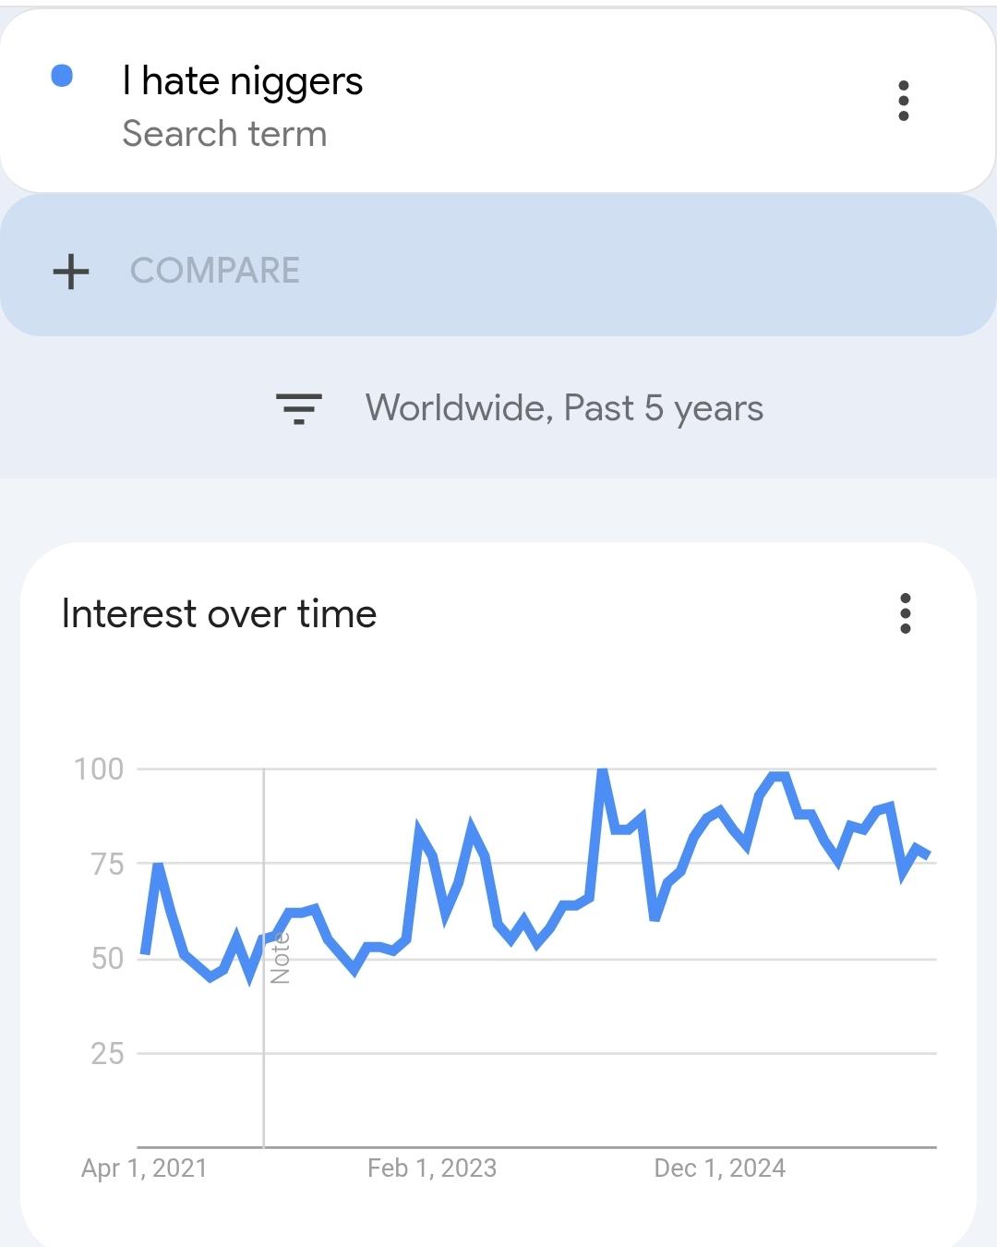Open the Worldwide, Past 5 years filter
Screen dimensions: 997x1247
coord(564,408)
